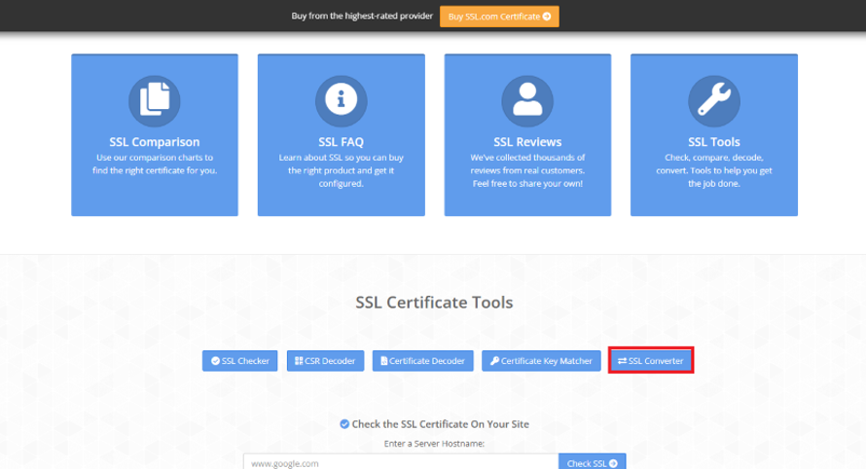Open the SSL Checker tab
This screenshot has width=866, height=469.
240,361
